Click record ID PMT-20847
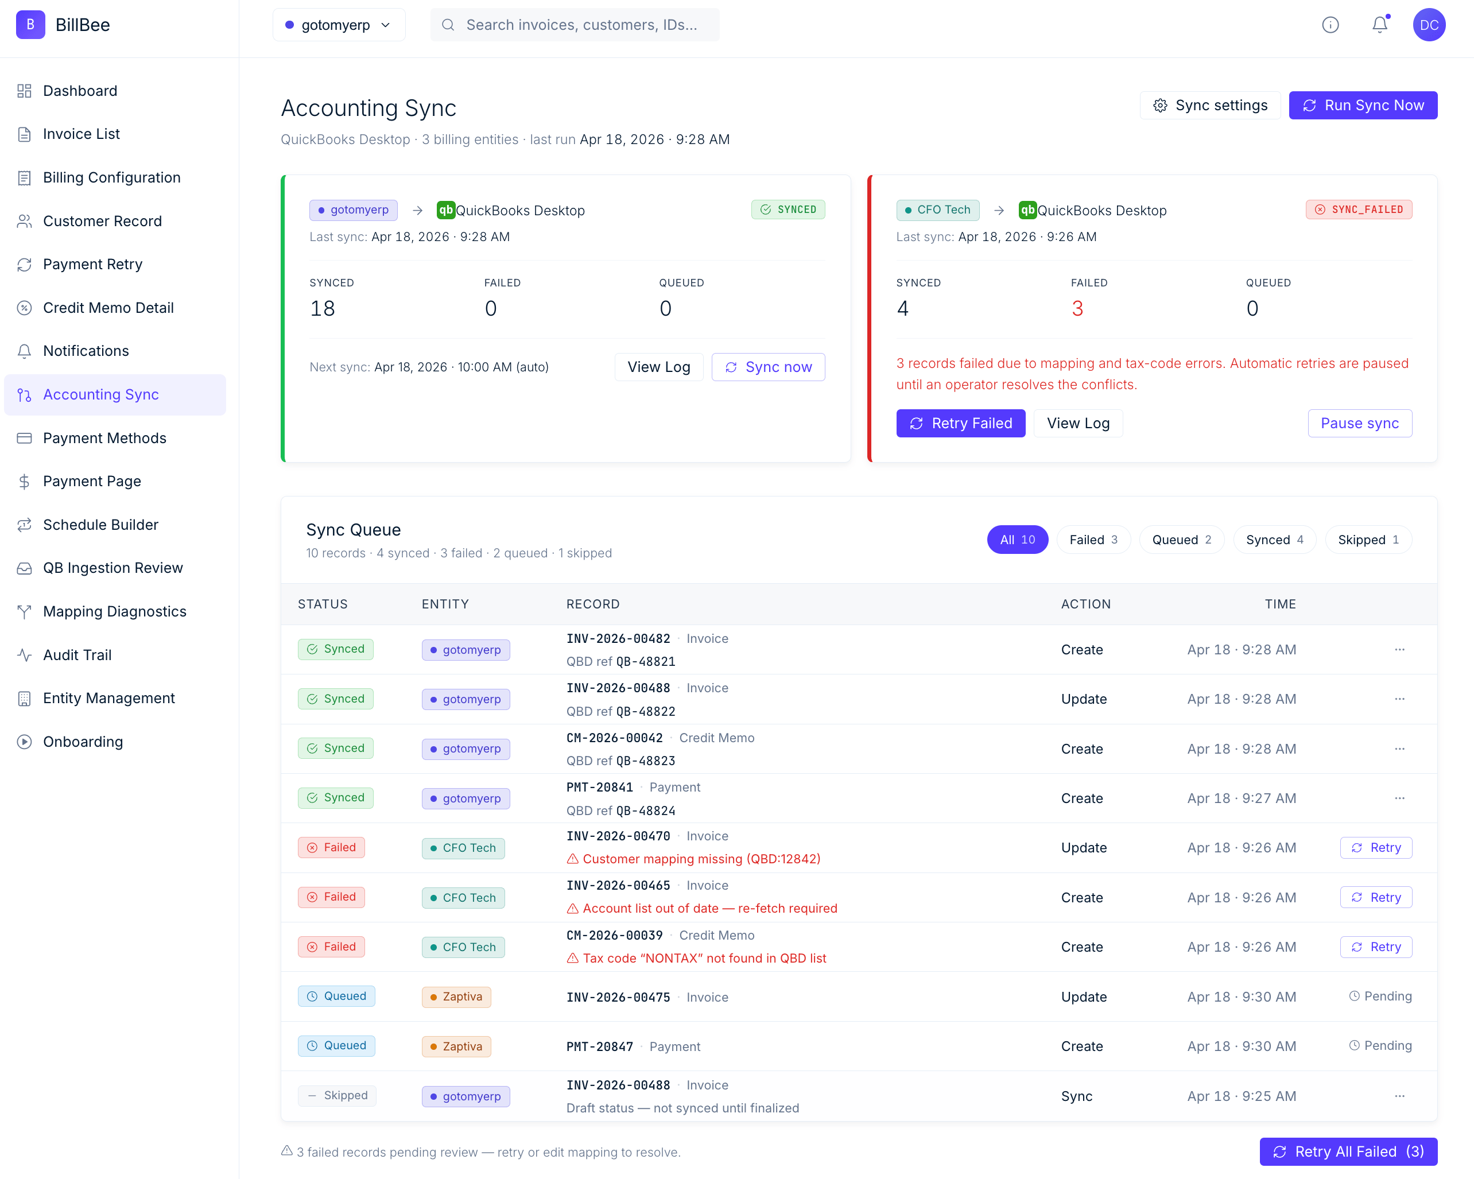Viewport: 1474px width, 1179px height. tap(600, 1046)
